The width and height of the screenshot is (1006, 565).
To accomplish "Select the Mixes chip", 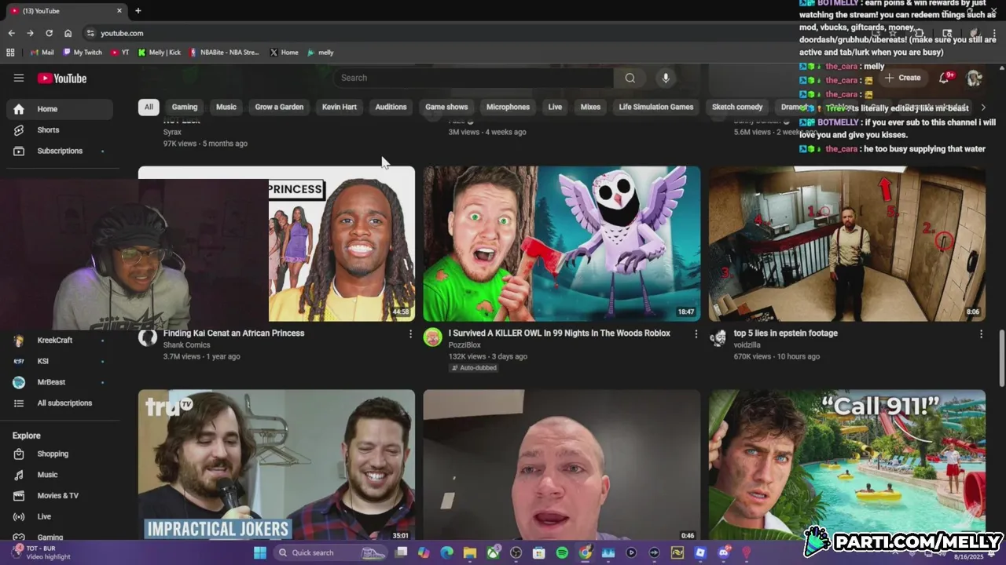I will 590,107.
